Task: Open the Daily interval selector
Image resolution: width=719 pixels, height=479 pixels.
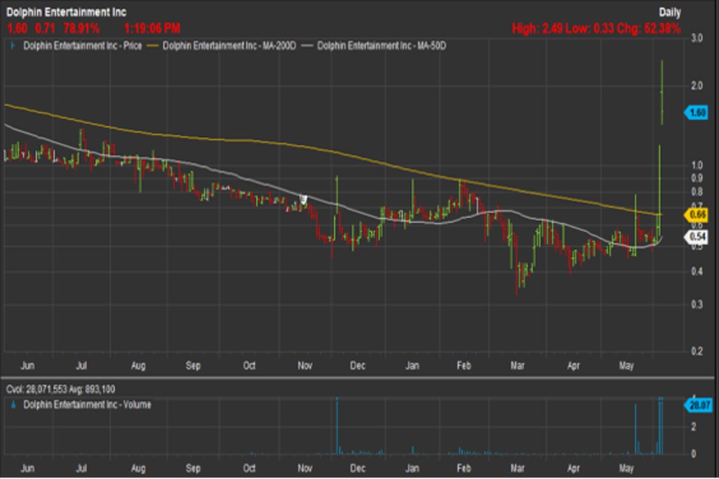Action: click(669, 12)
